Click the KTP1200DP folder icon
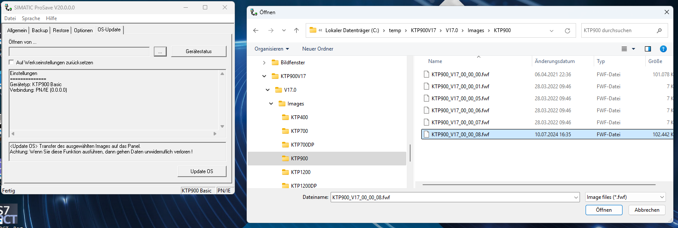Image resolution: width=678 pixels, height=228 pixels. [x=285, y=186]
